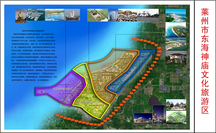
Task: Click the night-lit mall building rendering
Action: pyautogui.click(x=143, y=119)
